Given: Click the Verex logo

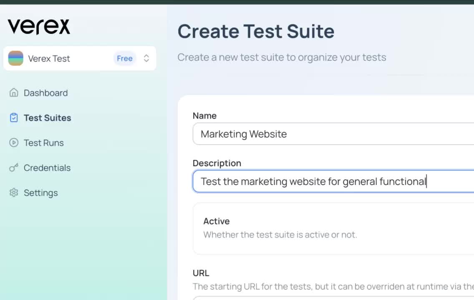Looking at the screenshot, I should (39, 27).
